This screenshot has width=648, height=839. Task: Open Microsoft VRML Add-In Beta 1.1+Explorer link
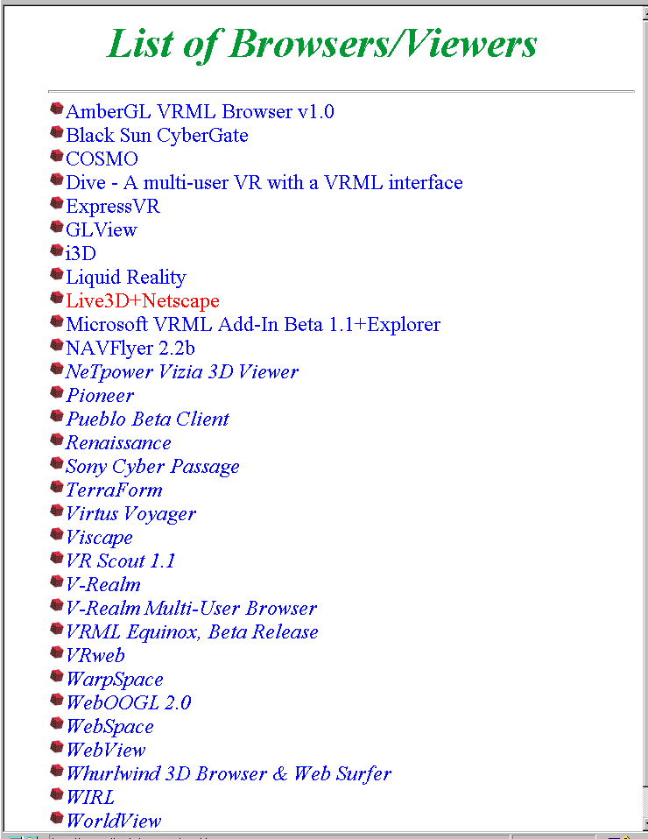[252, 324]
